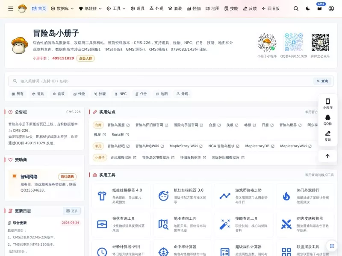The width and height of the screenshot is (342, 256).
Task: Open the 热门外观排行 flame icon
Action: pos(286,196)
